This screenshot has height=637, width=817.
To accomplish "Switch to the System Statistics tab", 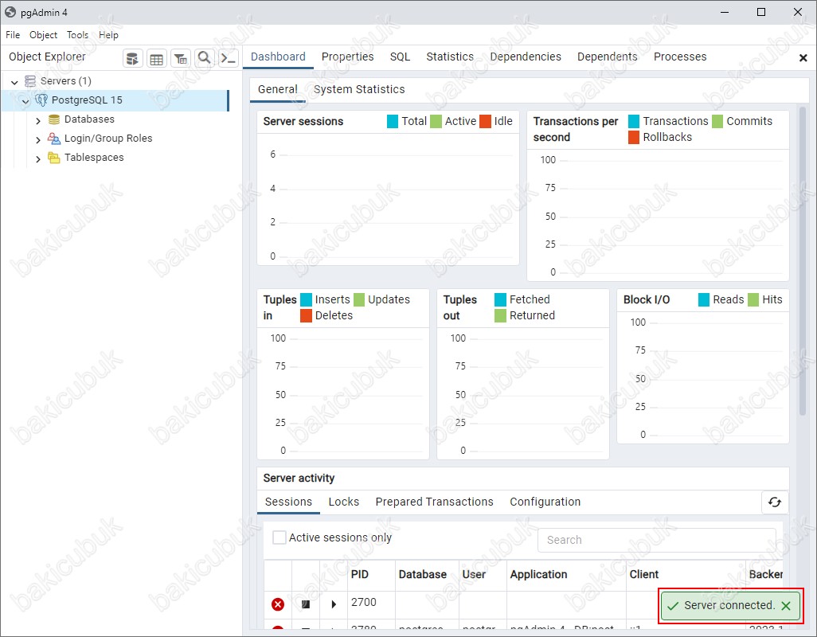I will [x=359, y=90].
